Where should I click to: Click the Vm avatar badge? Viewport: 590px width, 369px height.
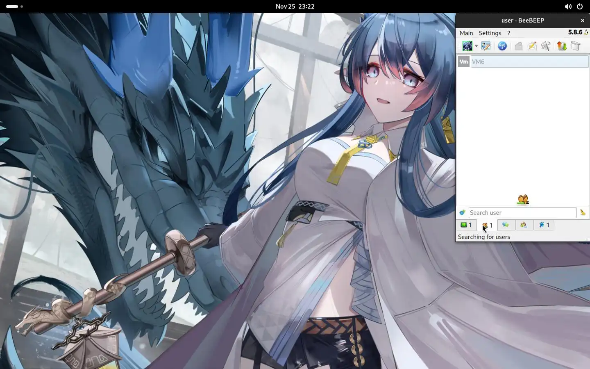[x=463, y=61]
